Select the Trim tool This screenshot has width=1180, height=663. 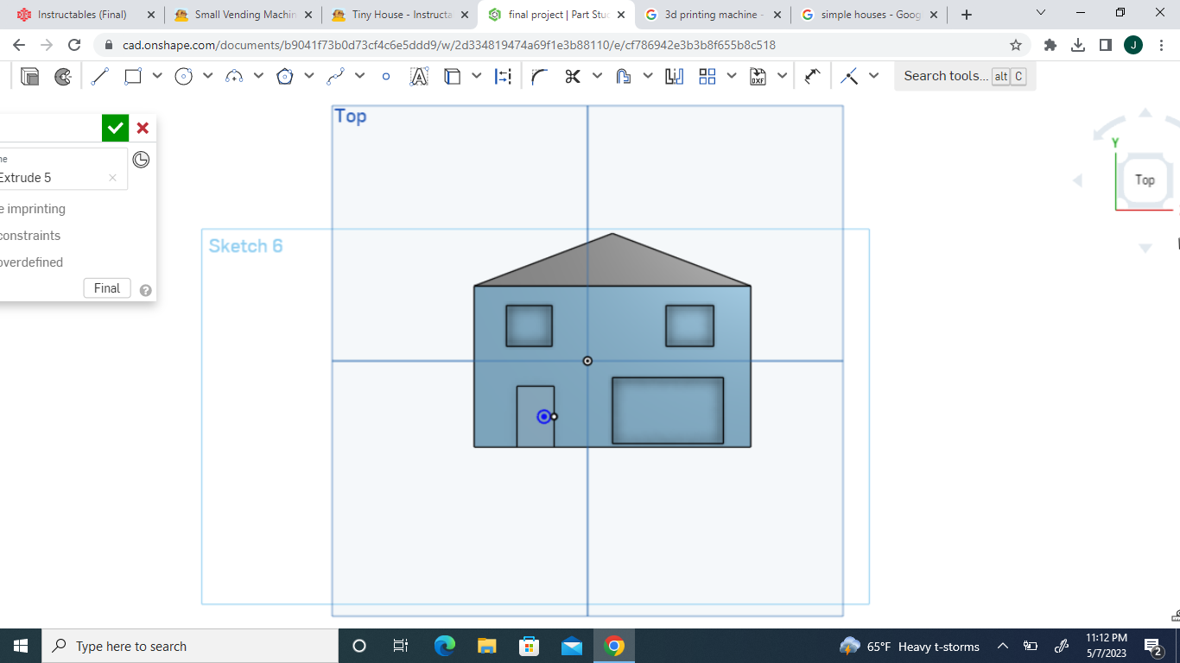(572, 76)
